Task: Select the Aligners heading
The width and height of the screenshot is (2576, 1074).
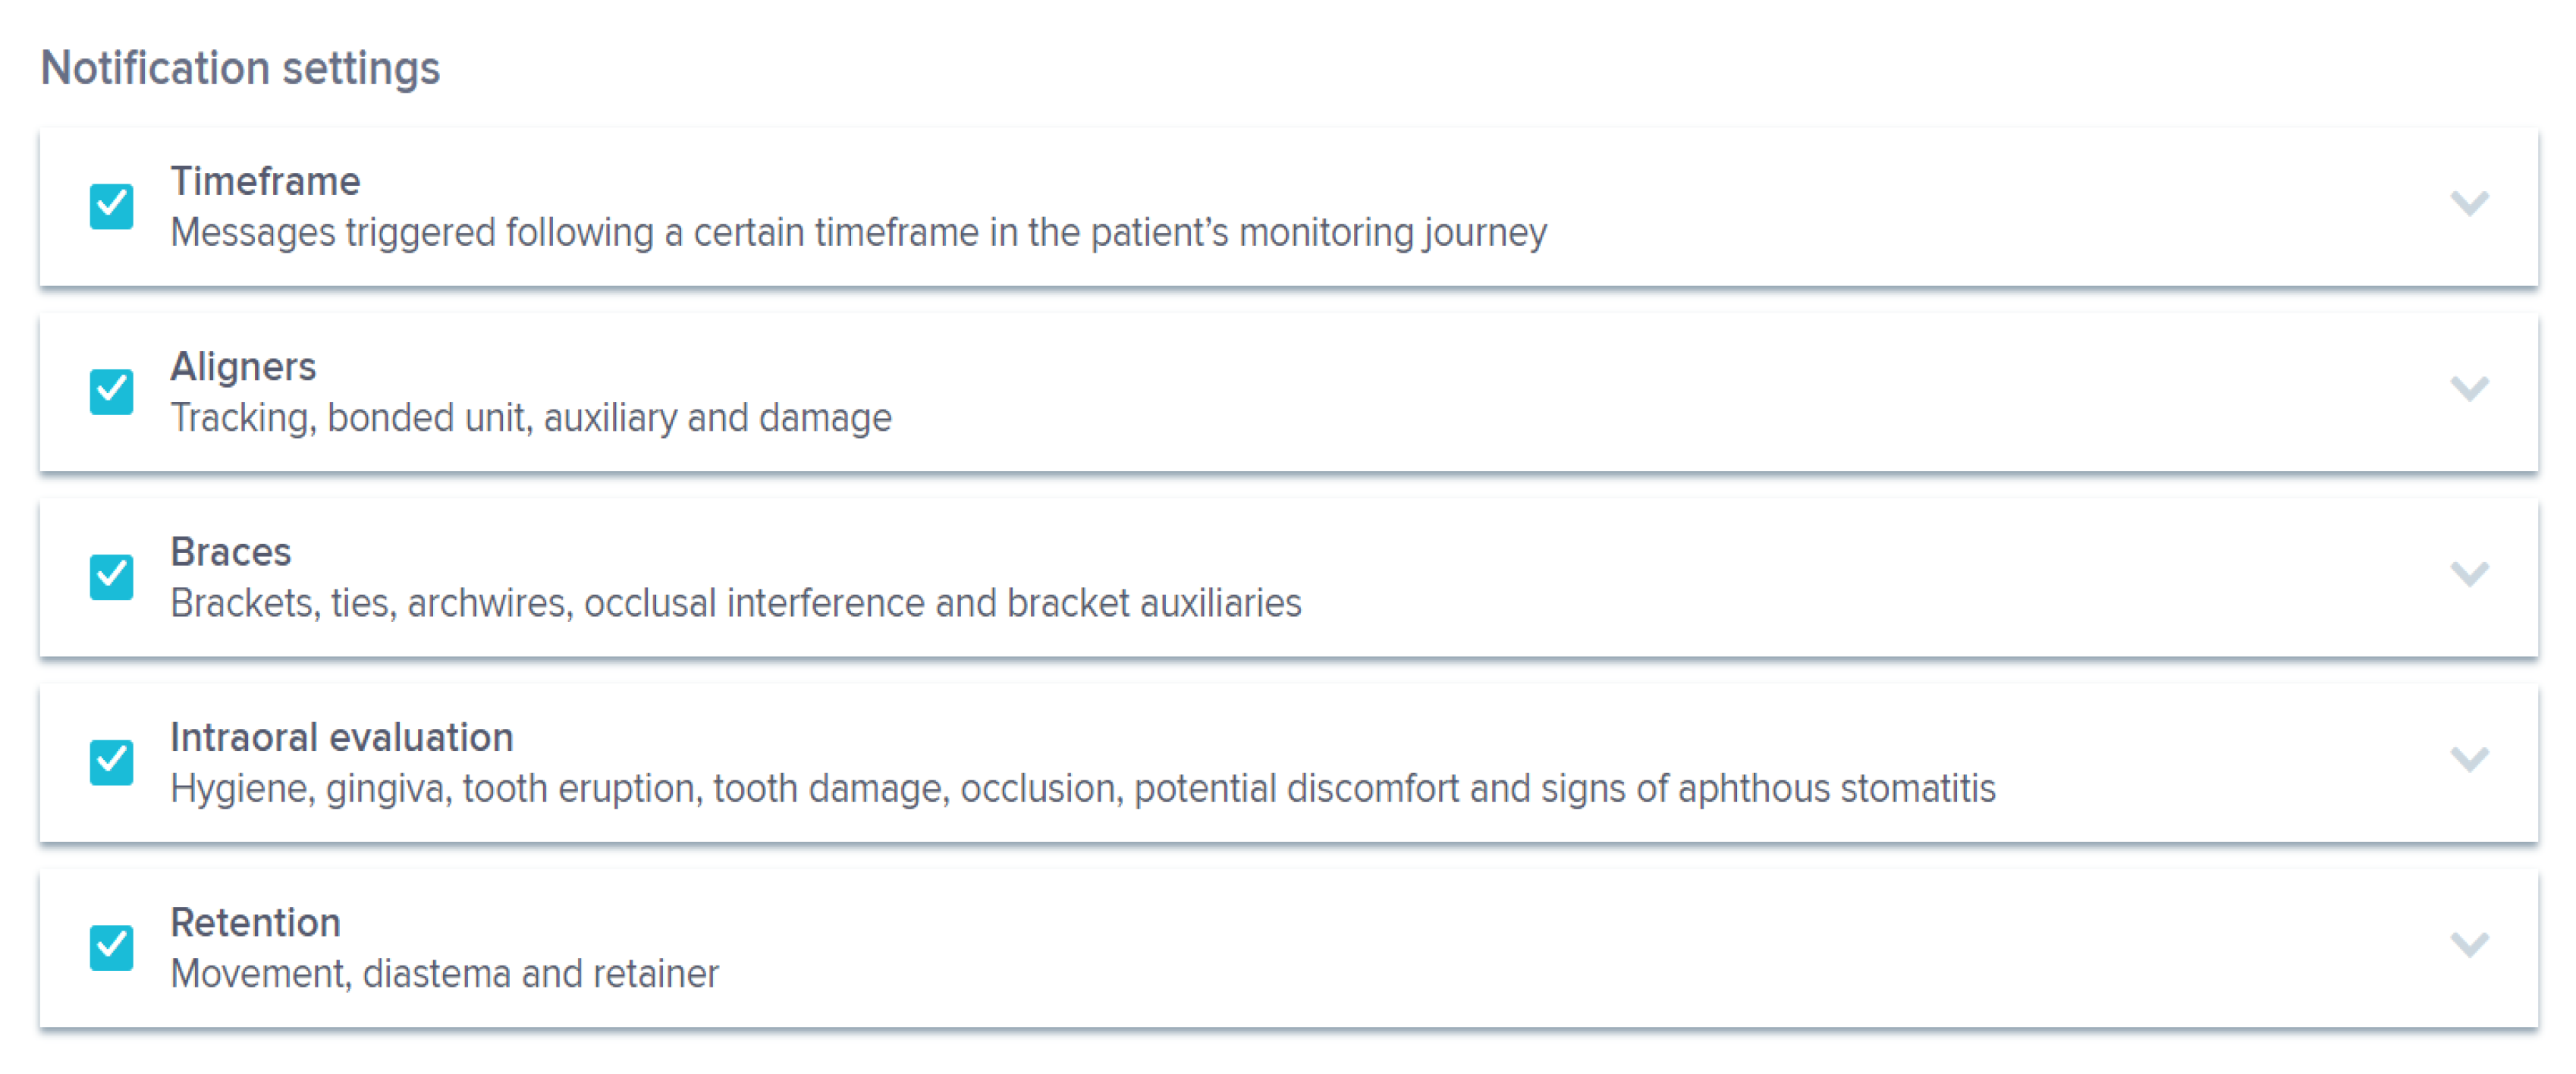Action: 243,367
